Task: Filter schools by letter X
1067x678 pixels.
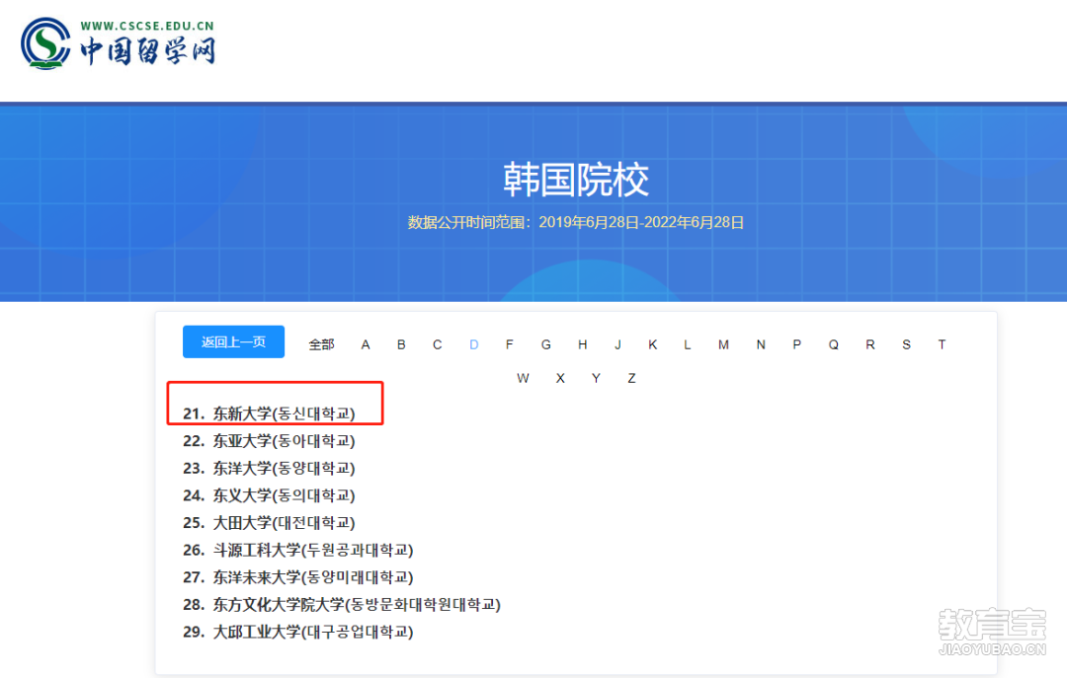Action: coord(560,378)
